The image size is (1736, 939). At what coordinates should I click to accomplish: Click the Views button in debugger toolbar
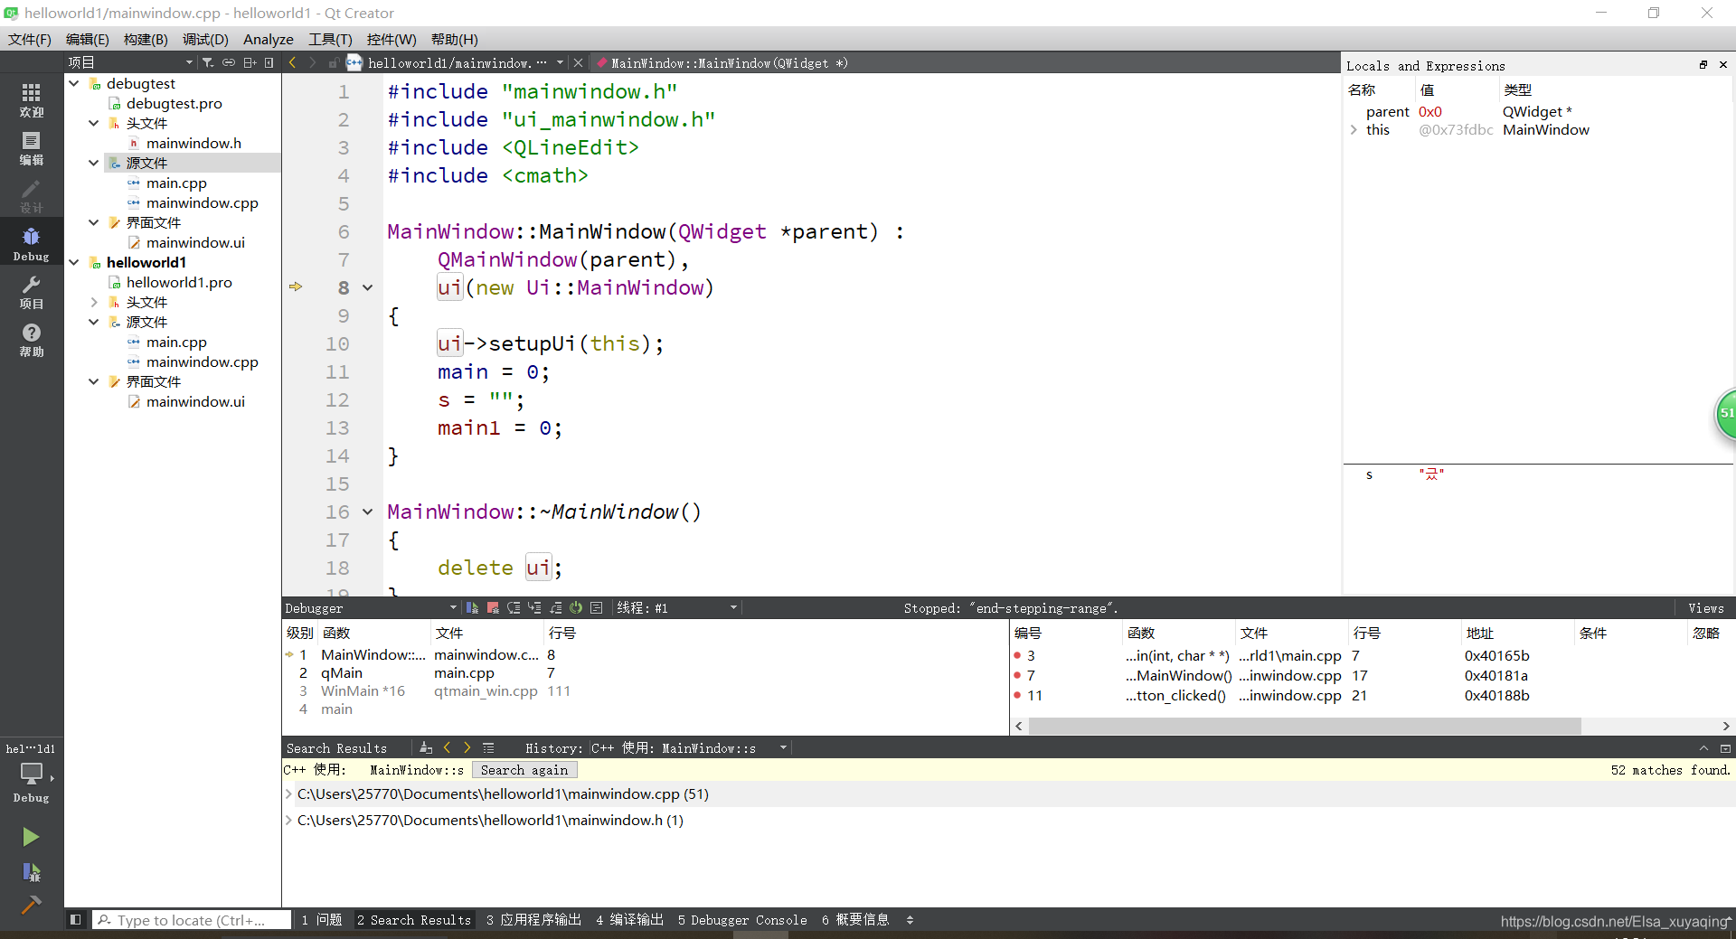tap(1705, 608)
